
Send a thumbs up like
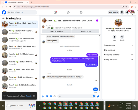click(98, 96)
